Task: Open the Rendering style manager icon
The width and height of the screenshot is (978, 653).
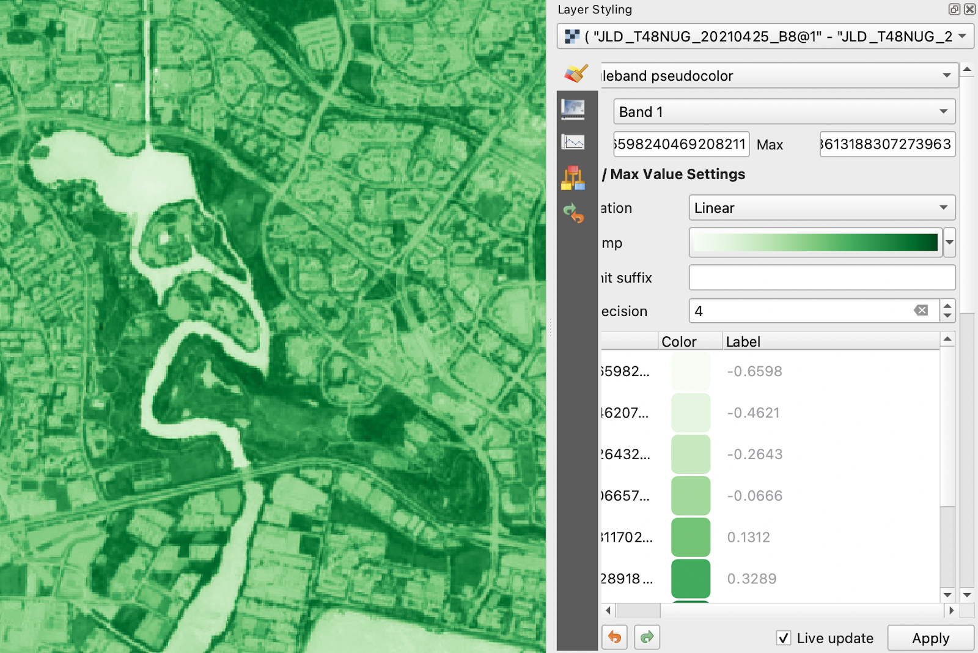Action: click(x=573, y=178)
